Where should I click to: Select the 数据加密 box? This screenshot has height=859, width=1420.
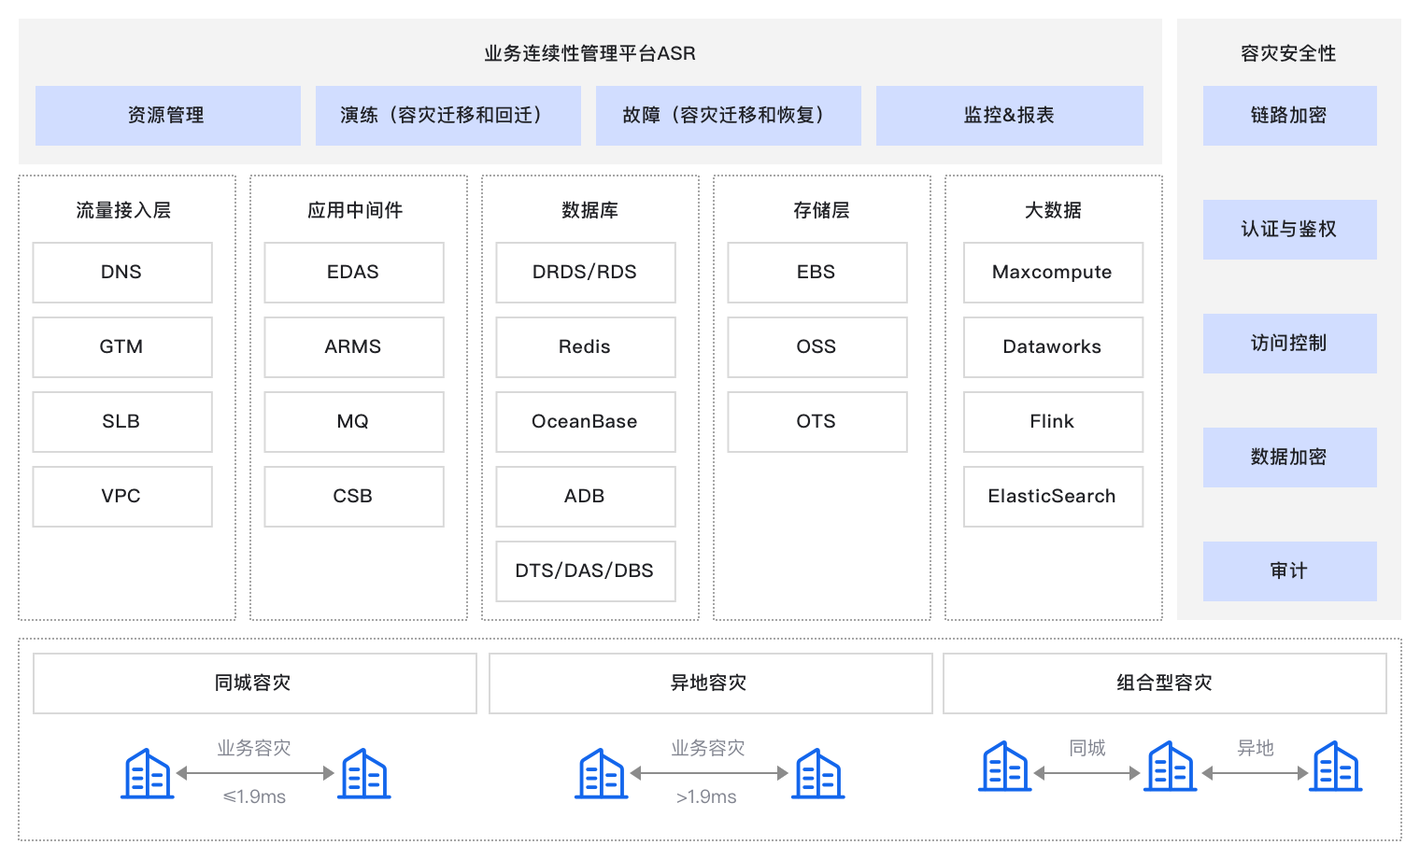coord(1290,458)
